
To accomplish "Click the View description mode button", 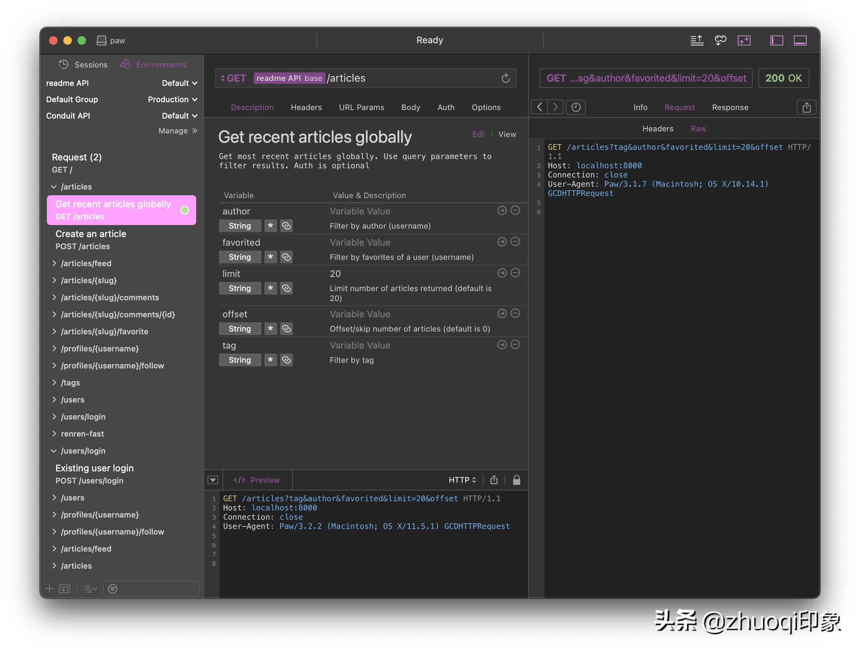I will click(507, 135).
